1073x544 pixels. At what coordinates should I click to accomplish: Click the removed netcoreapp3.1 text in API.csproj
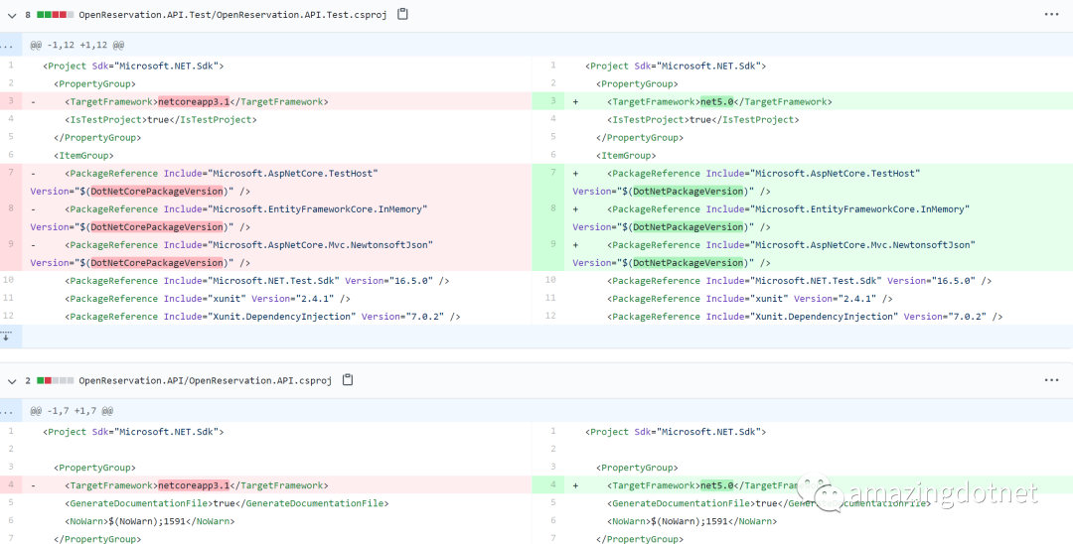click(x=194, y=485)
